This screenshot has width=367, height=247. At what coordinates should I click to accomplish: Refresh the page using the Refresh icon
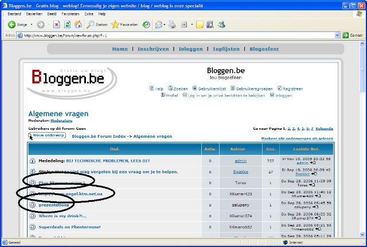(67, 25)
